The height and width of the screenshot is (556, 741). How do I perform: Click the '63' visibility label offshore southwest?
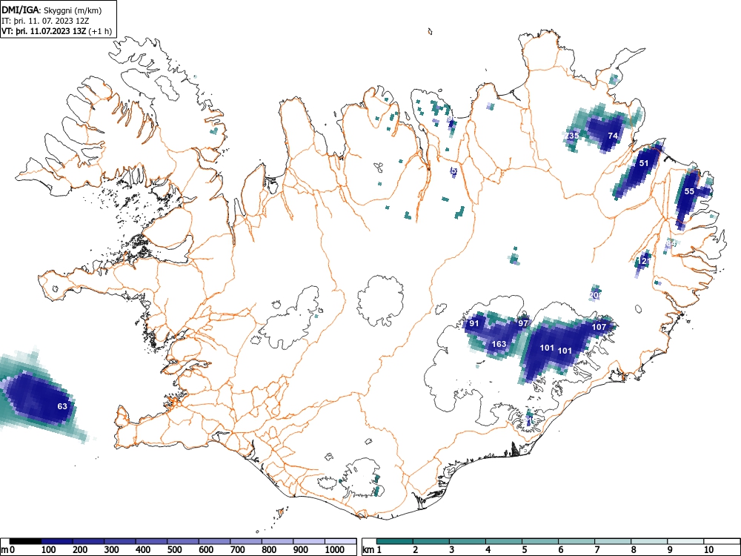click(x=62, y=406)
